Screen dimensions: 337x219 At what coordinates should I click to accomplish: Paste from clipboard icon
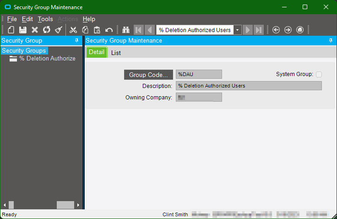97,30
